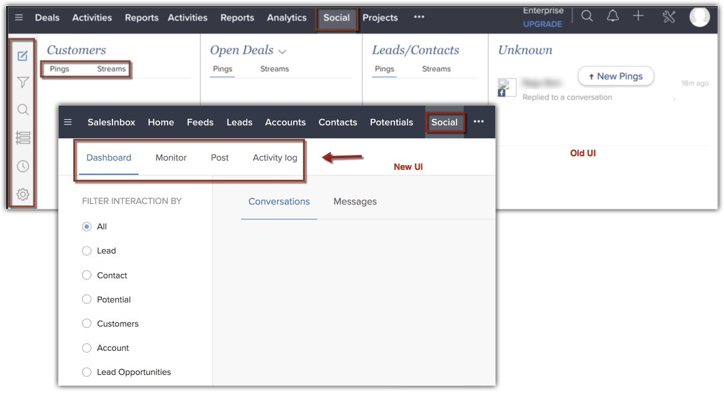The width and height of the screenshot is (724, 398).
Task: Click the plus create icon in navbar
Action: tap(638, 16)
